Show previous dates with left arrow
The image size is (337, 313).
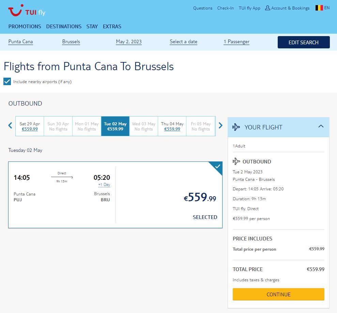click(10, 125)
